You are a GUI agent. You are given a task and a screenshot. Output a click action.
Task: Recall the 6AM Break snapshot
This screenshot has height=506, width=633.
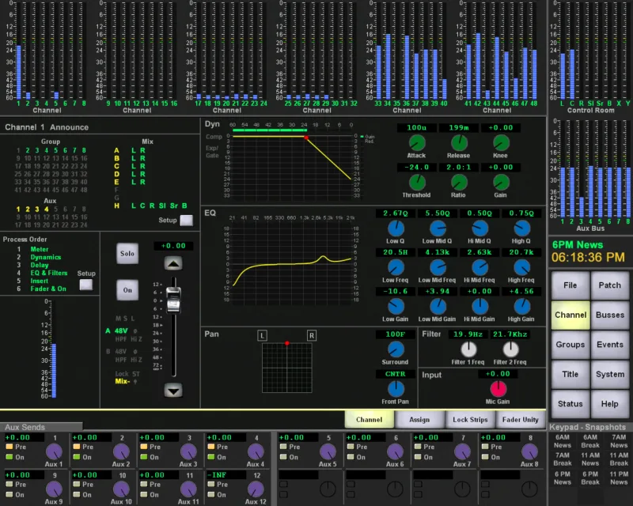point(590,441)
